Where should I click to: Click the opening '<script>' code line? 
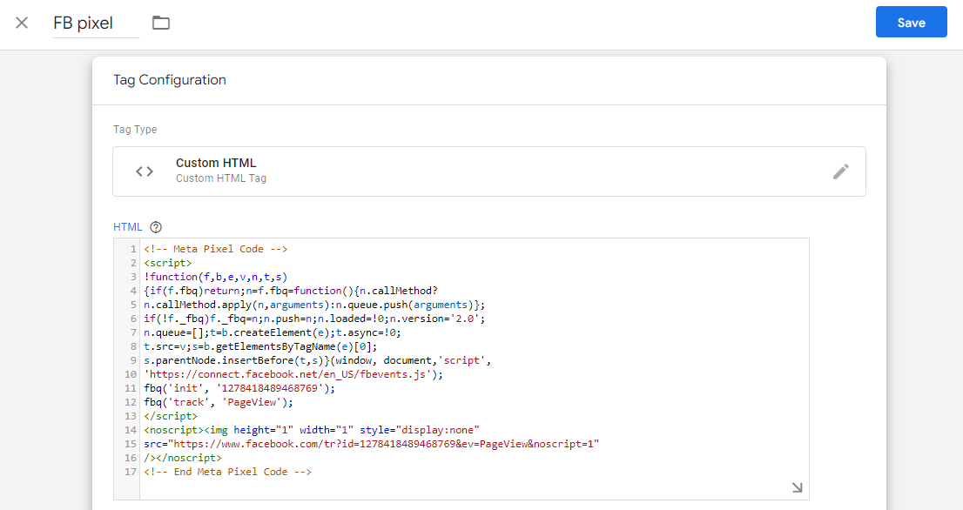[x=168, y=264]
